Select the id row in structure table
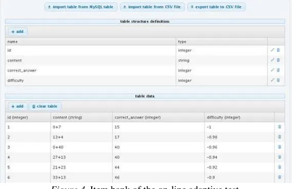This screenshot has height=189, width=292. click(x=145, y=51)
